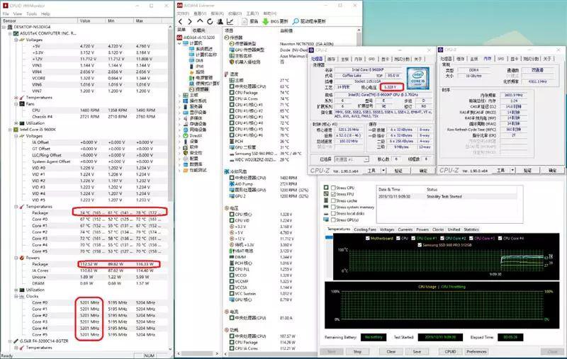
Task: Switch to the Clocks tab in stability test
Action: click(438, 229)
